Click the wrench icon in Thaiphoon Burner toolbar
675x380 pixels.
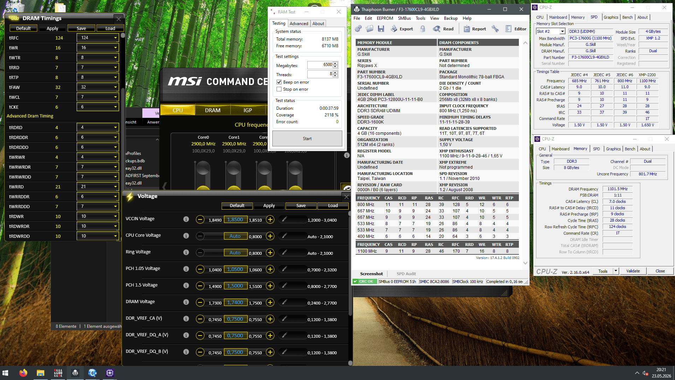(495, 29)
